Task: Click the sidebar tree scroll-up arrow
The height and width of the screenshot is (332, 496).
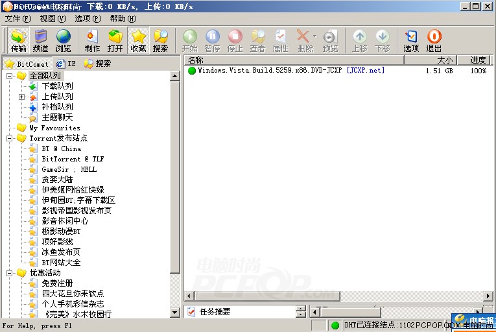Action: tap(174, 76)
